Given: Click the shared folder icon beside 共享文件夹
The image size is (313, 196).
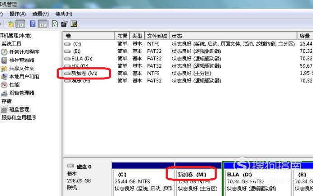Looking at the screenshot, I should pyautogui.click(x=4, y=69).
